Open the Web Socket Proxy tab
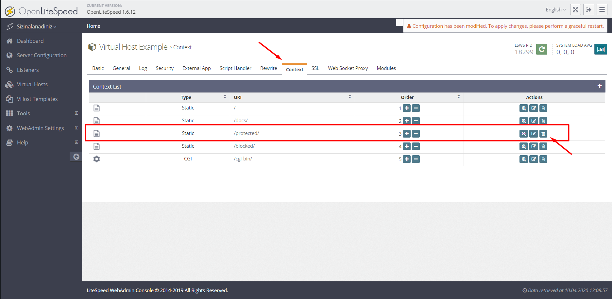Image resolution: width=612 pixels, height=299 pixels. tap(348, 68)
